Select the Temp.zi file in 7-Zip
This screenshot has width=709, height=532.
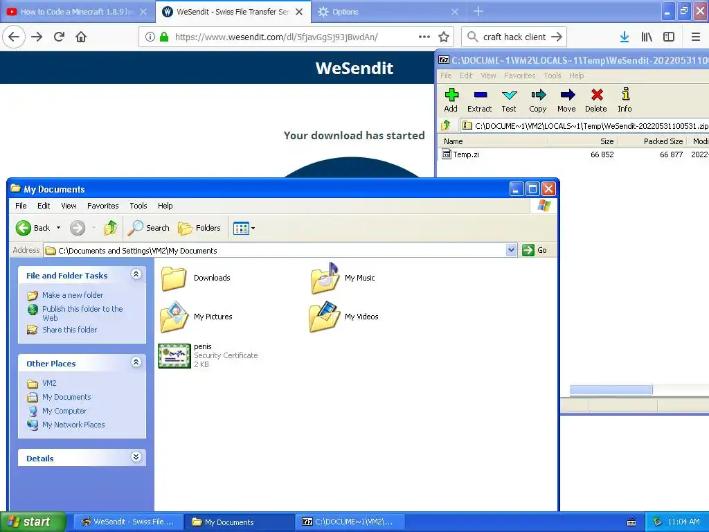point(466,154)
